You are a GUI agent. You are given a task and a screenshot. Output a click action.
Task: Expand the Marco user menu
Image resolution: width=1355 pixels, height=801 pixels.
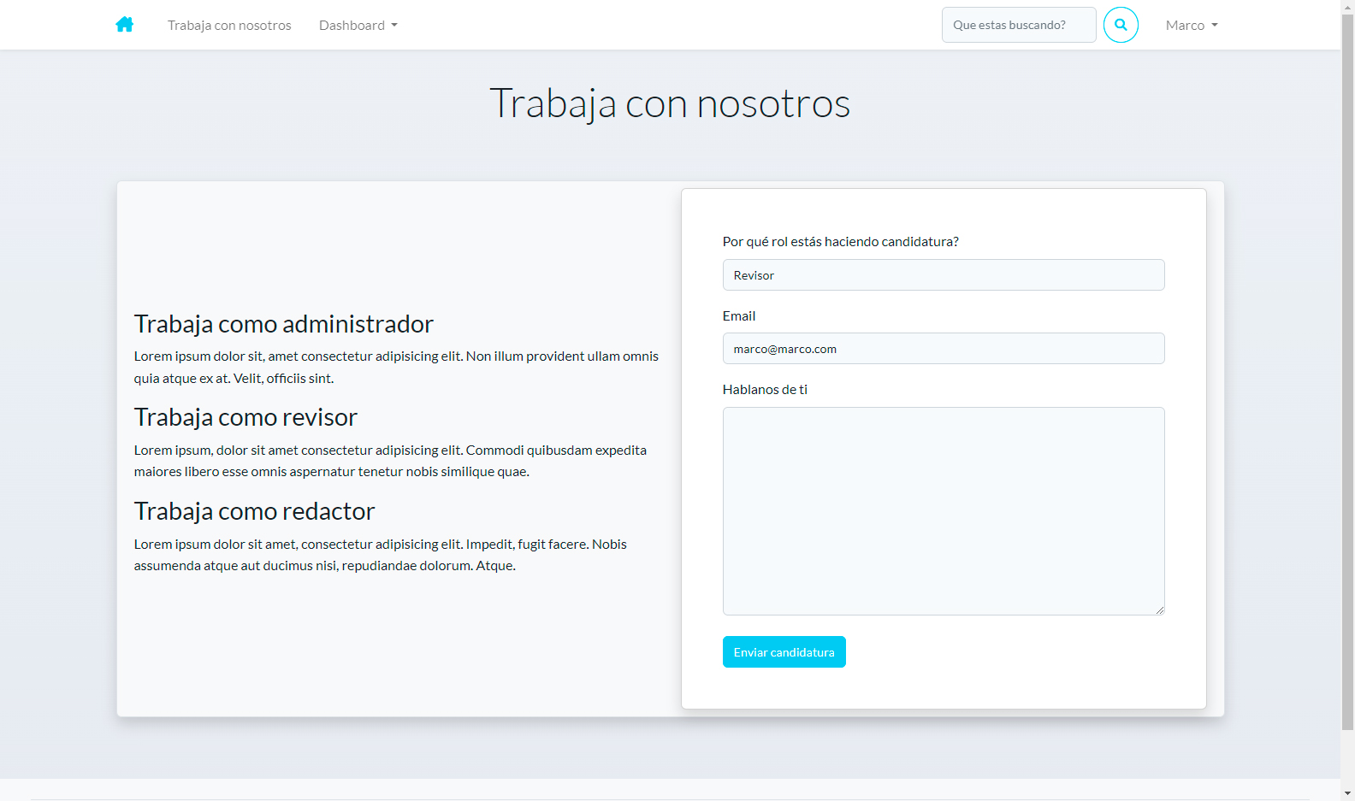[1191, 26]
